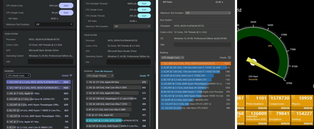Viewport: 314px width, 129px height.
Task: Open Minimum Test Duration dropdown below 42.69 x ratio
Action: (x=208, y=13)
